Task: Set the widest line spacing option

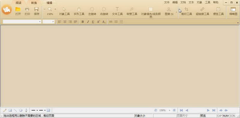Action: 121,22
